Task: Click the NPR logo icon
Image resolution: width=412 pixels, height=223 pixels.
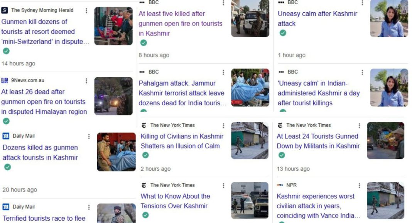Action: 280,185
